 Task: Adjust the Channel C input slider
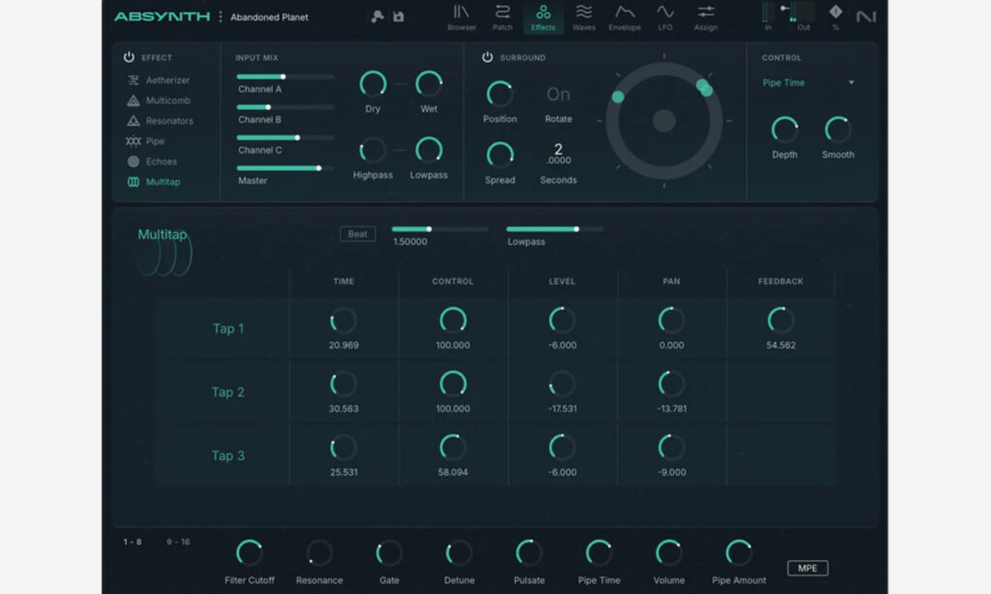point(285,137)
